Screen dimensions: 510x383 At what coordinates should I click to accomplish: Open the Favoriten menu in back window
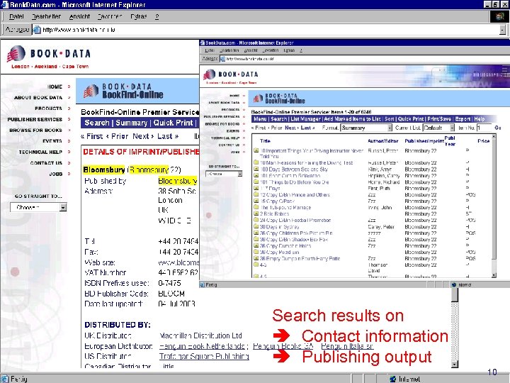pyautogui.click(x=110, y=16)
